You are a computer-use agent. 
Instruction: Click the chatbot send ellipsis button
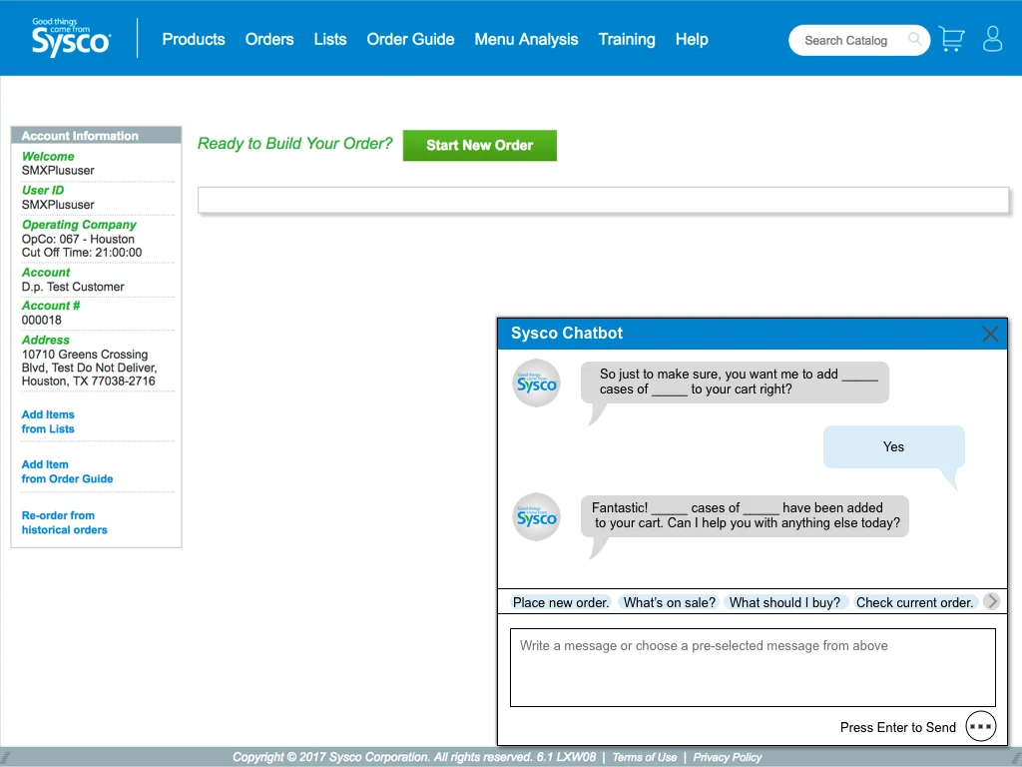[980, 727]
